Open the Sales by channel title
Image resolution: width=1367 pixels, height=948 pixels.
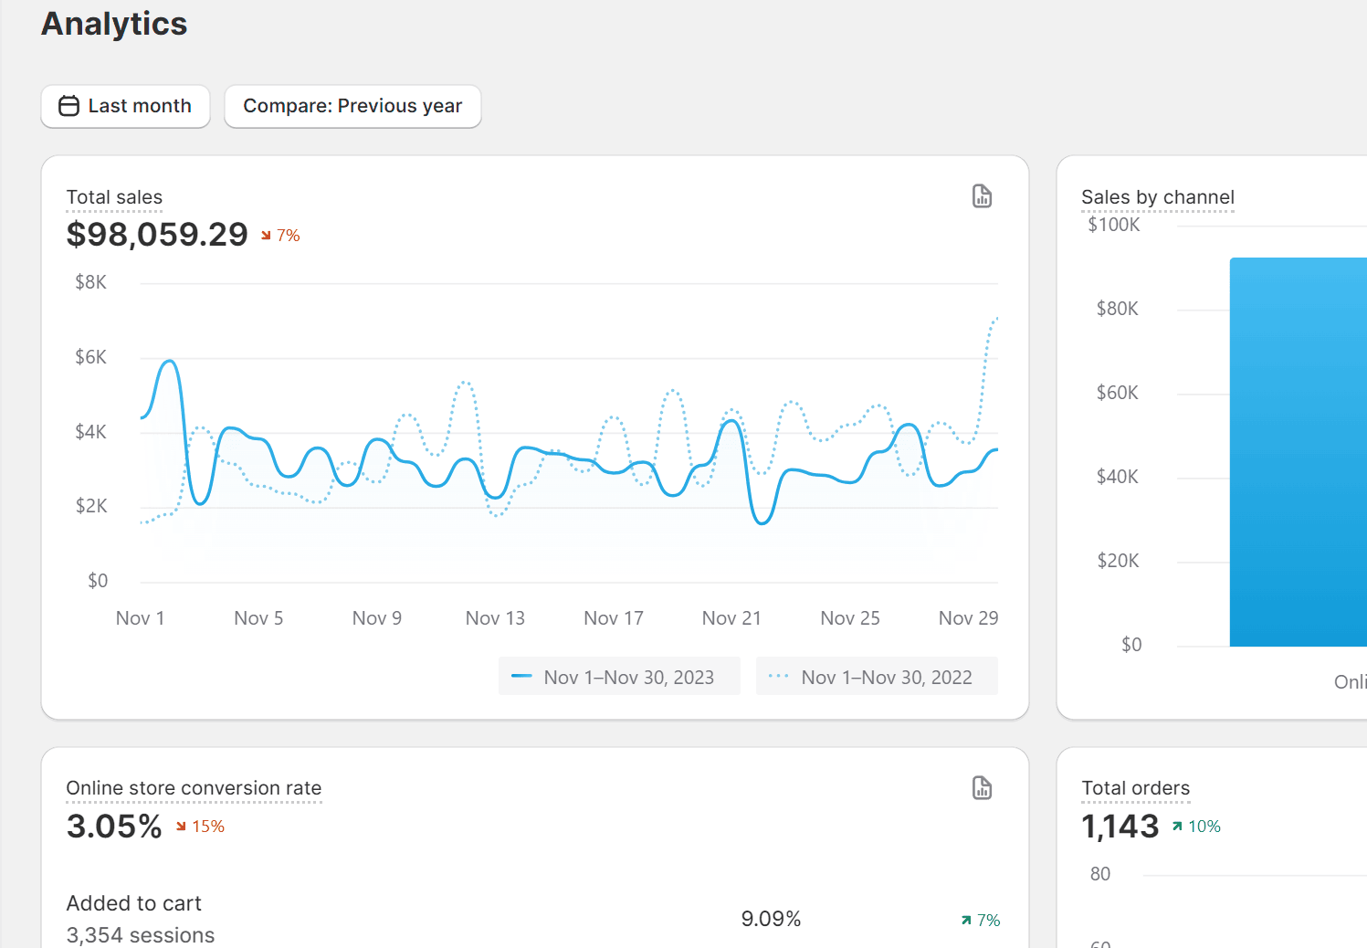[1157, 197]
